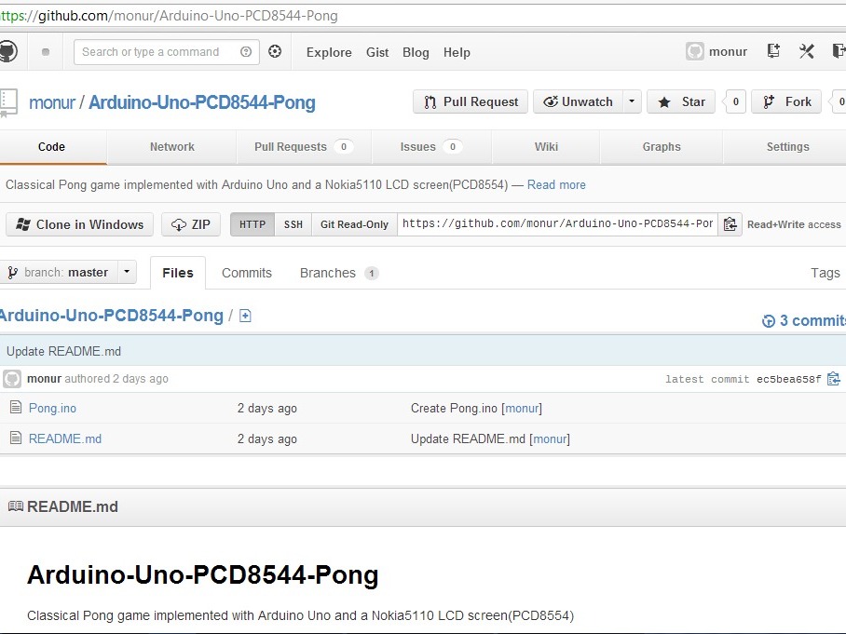Select the Commits sub-tab
The image size is (846, 634).
tap(247, 273)
